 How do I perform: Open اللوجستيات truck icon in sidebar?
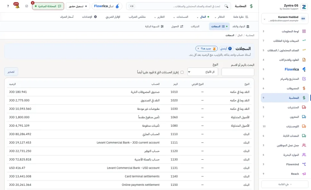click(304, 126)
